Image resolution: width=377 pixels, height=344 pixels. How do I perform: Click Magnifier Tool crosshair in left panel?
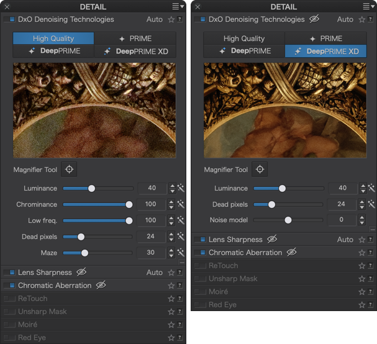[69, 170]
